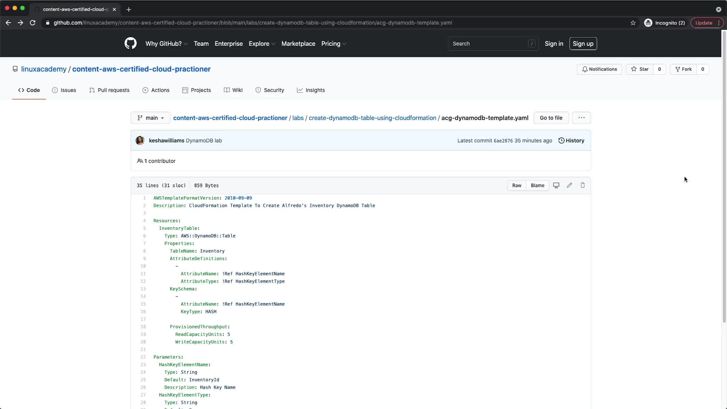Image resolution: width=727 pixels, height=409 pixels.
Task: Click into GitHub Search field
Action: tap(488, 44)
